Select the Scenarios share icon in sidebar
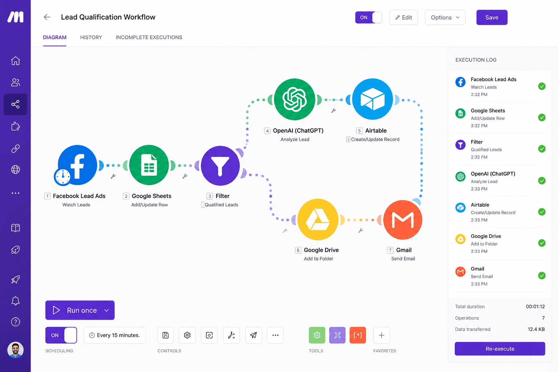 point(15,105)
